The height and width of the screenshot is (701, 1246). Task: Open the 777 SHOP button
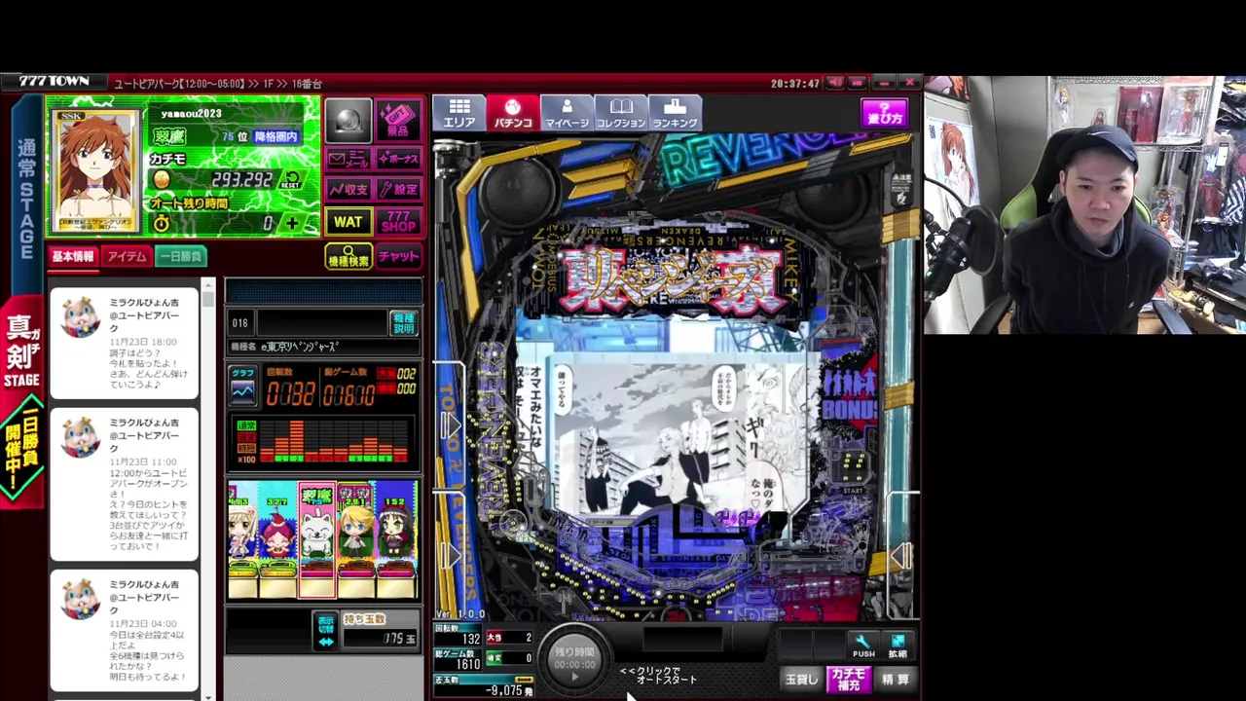[x=398, y=222]
